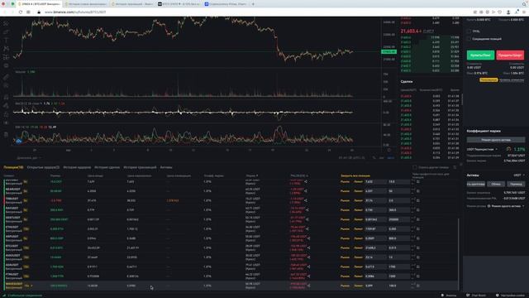Expand the USDT dropdown in Assets panel
Viewport: 529px width, 298px height.
pyautogui.click(x=519, y=175)
